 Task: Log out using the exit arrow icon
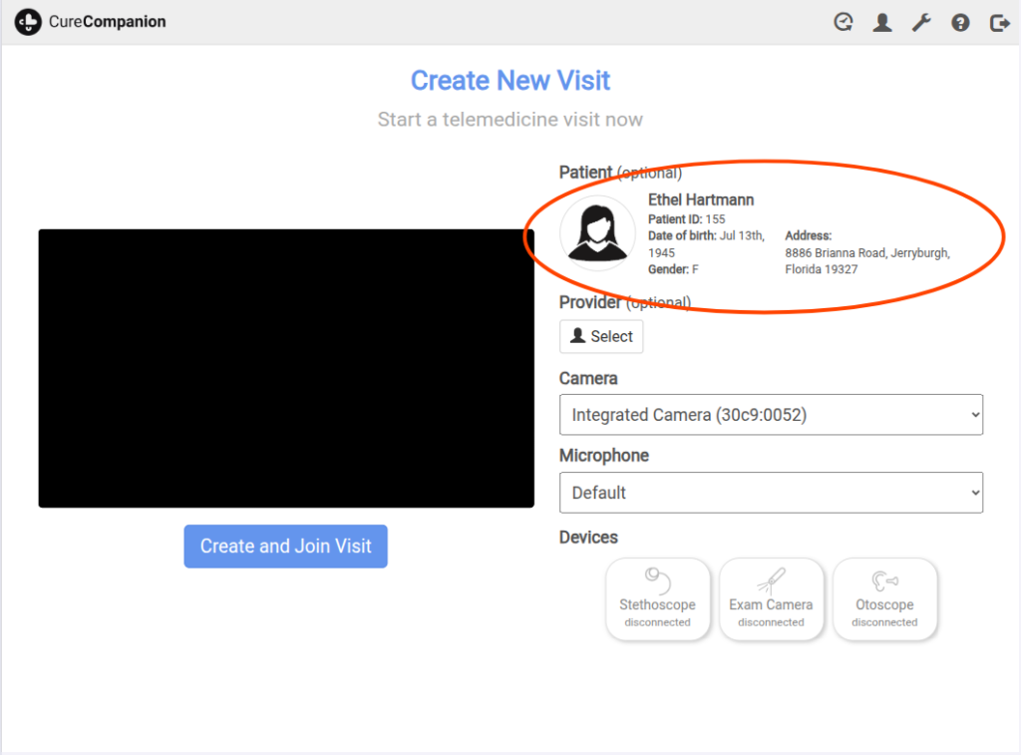[999, 22]
